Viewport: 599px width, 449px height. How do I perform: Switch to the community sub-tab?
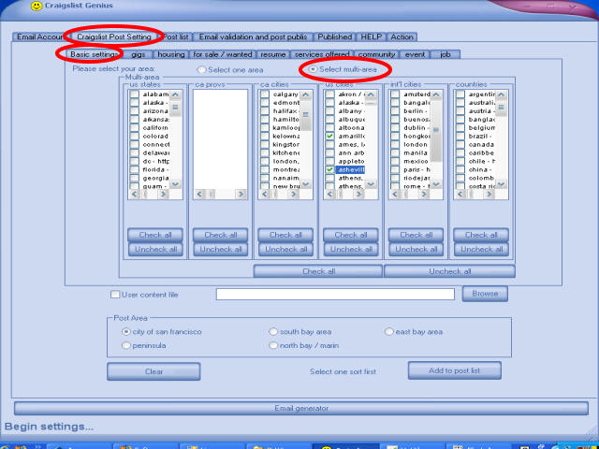coord(376,54)
